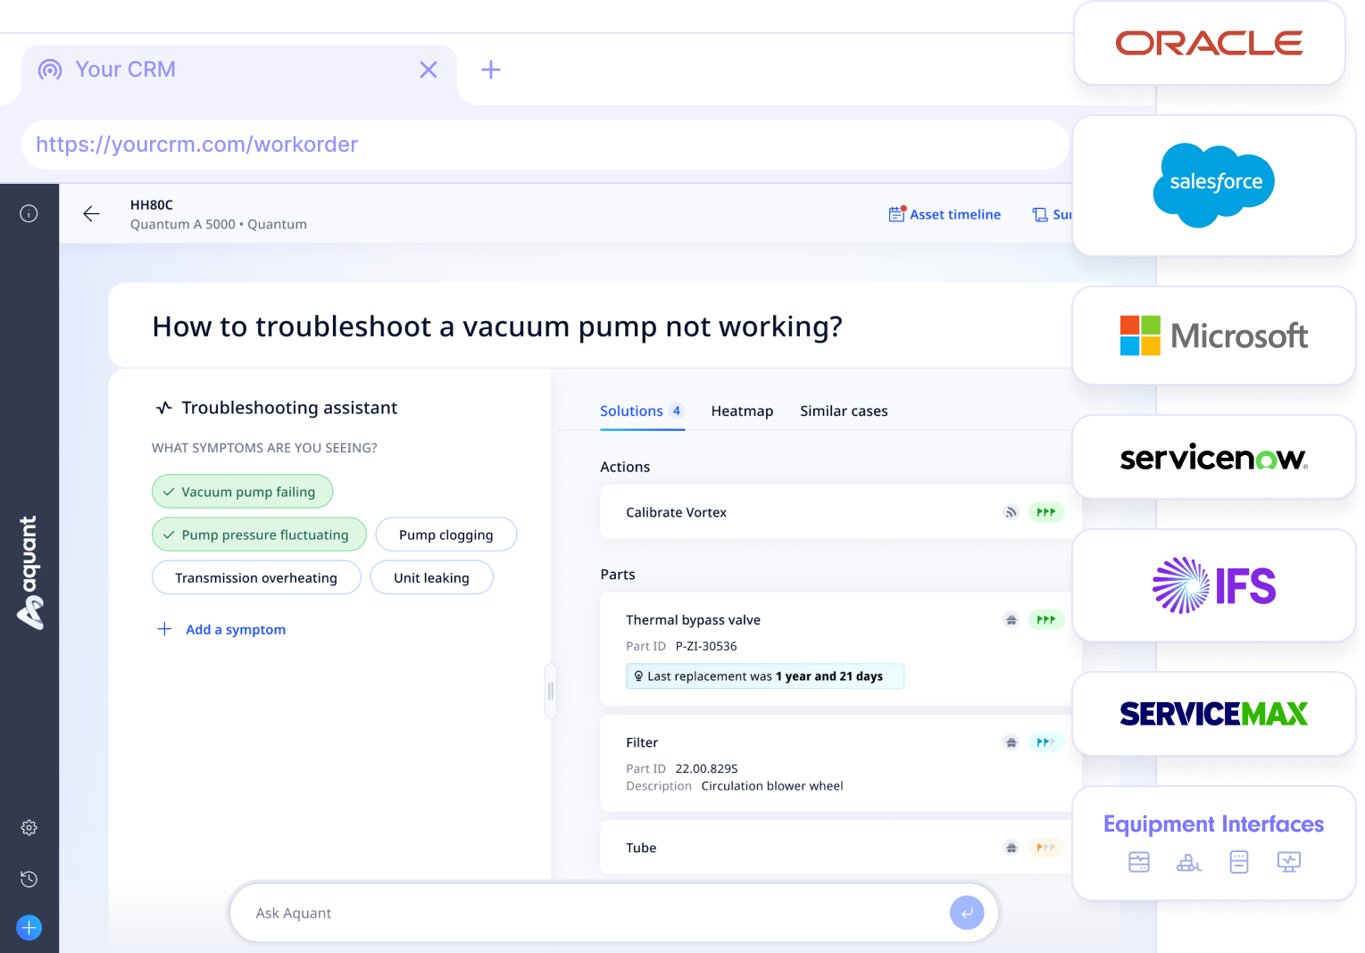Click the plus icon beside Add a symptom

(x=164, y=629)
